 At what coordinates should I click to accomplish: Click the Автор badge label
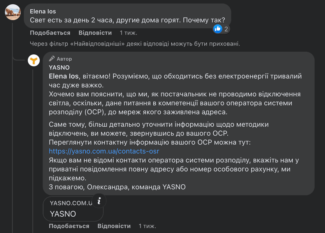tap(64, 59)
